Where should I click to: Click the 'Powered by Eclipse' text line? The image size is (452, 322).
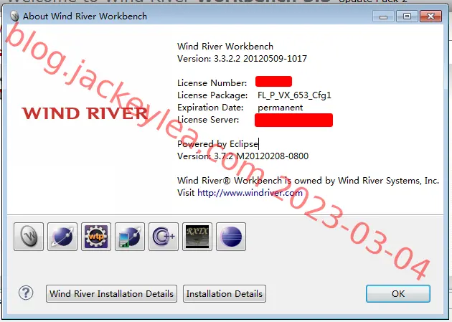pyautogui.click(x=217, y=143)
